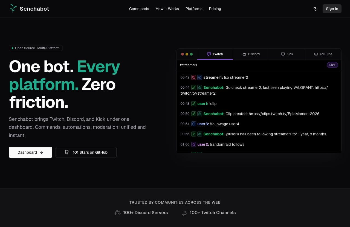The width and height of the screenshot is (350, 227).
Task: Switch to the Twitch tab
Action: (215, 54)
